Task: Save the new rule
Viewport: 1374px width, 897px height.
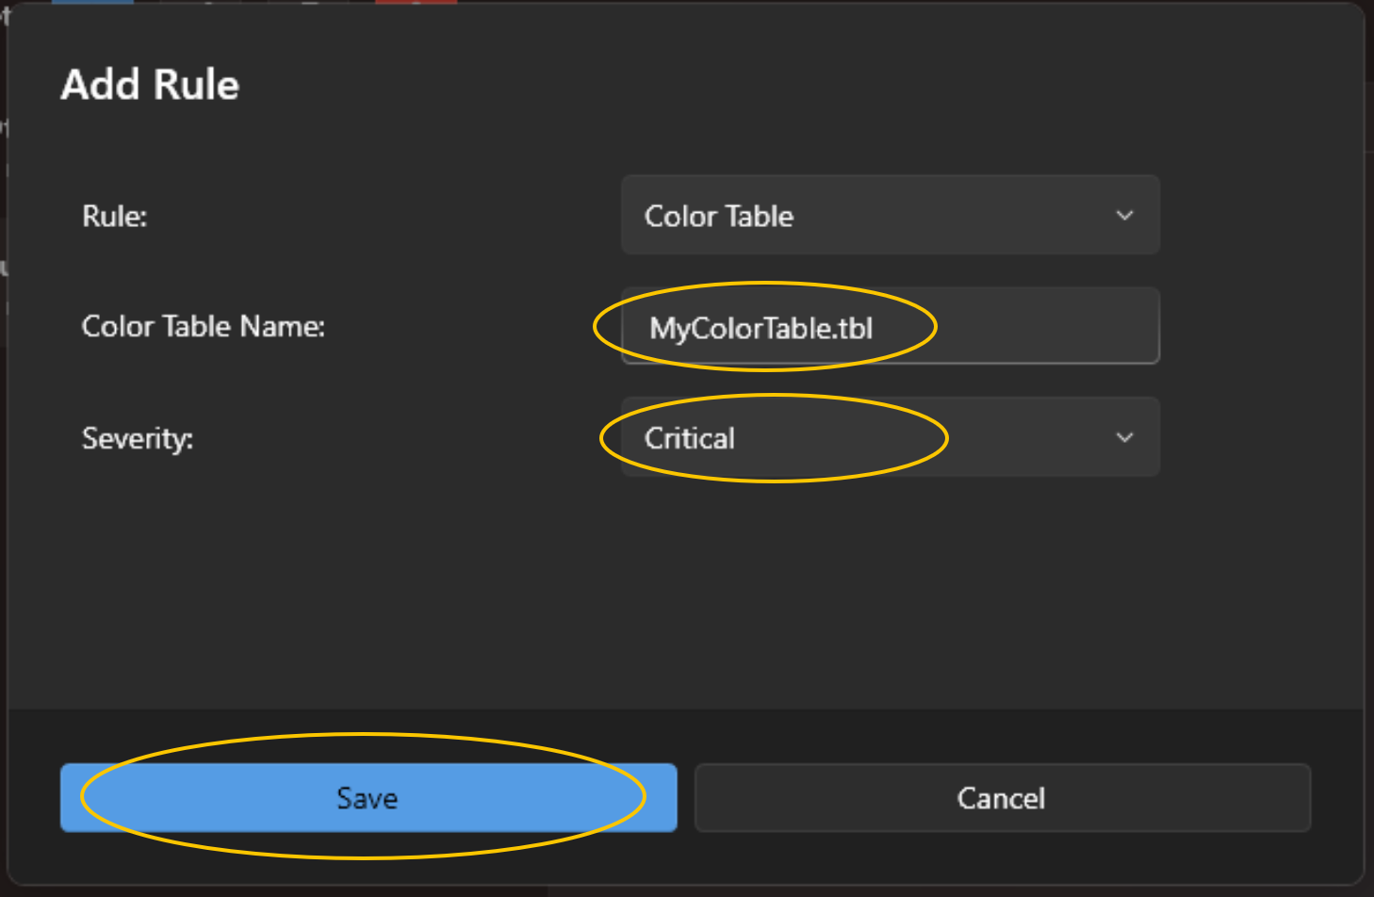Action: coord(368,798)
